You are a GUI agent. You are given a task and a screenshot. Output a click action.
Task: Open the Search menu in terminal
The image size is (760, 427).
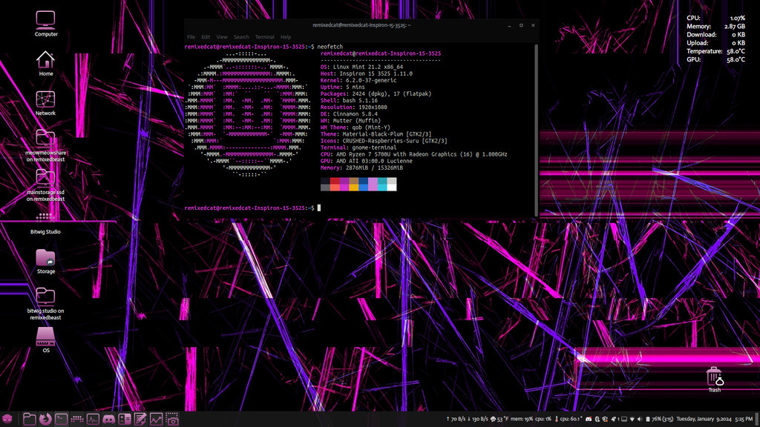pos(241,37)
